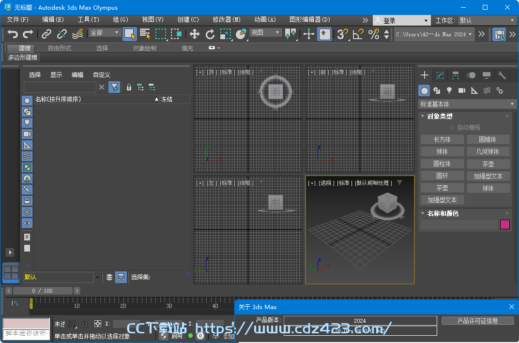519x343 pixels.
Task: Open the project path dropdown in toolbar
Action: [x=434, y=34]
